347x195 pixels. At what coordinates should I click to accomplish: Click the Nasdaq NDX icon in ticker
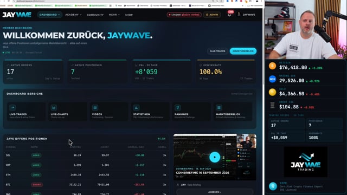272,79
